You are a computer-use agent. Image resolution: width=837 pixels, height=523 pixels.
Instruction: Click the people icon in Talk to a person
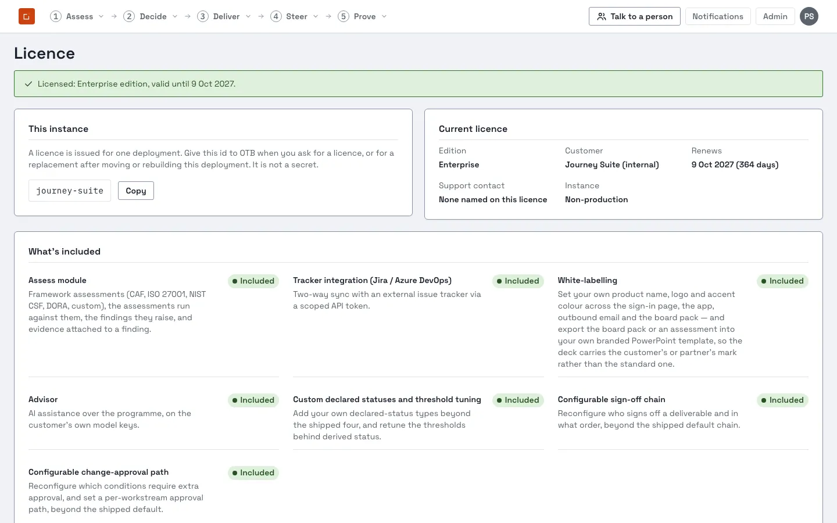coord(602,16)
